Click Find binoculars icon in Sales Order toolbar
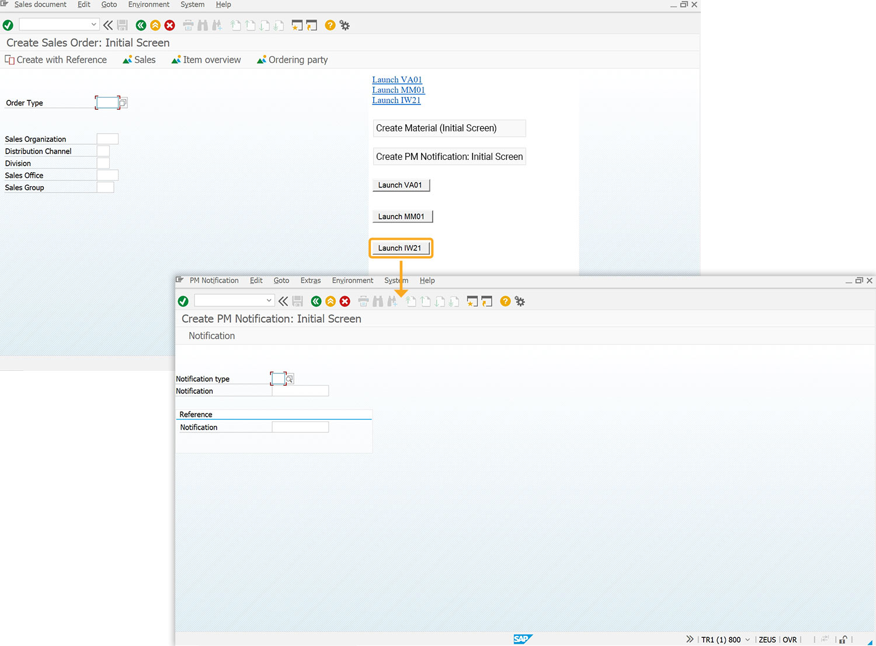This screenshot has width=876, height=646. click(x=203, y=25)
